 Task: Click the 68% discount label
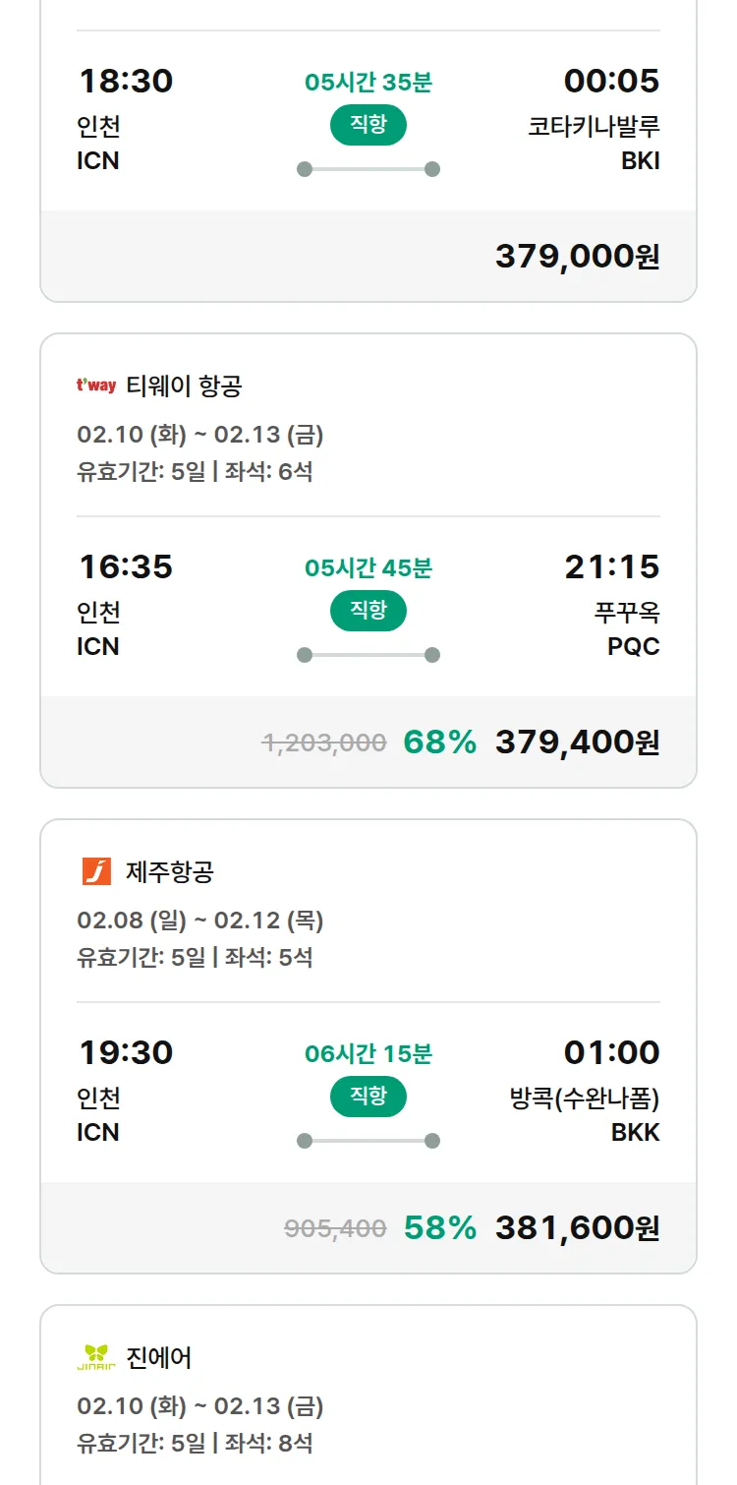pyautogui.click(x=439, y=742)
